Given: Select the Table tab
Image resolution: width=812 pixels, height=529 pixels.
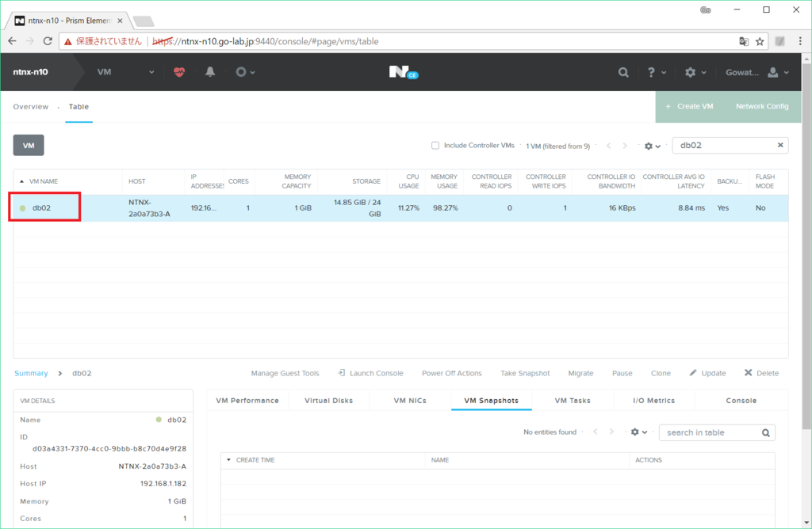Looking at the screenshot, I should pyautogui.click(x=79, y=107).
